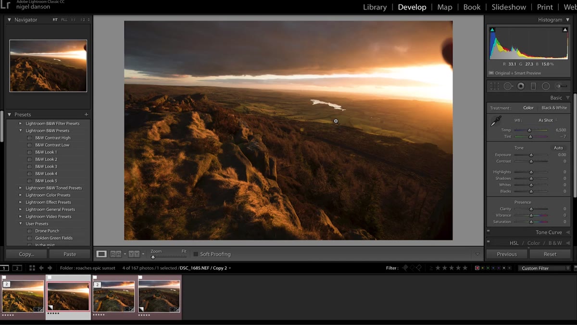This screenshot has width=577, height=325.
Task: Expand Lightroom Color Presets folder
Action: [20, 195]
